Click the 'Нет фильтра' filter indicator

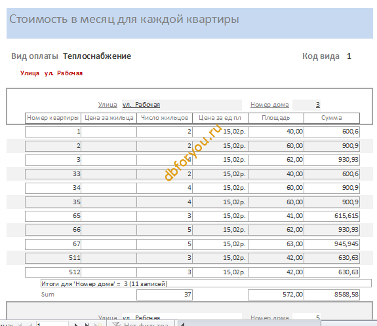(x=140, y=324)
